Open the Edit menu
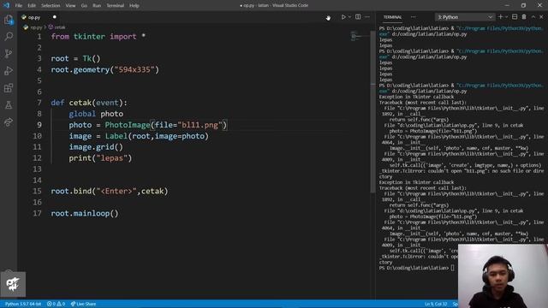 (32, 6)
